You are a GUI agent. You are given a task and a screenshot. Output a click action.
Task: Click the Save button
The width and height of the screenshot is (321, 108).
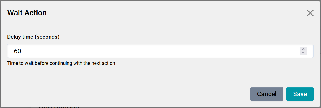pos(300,94)
